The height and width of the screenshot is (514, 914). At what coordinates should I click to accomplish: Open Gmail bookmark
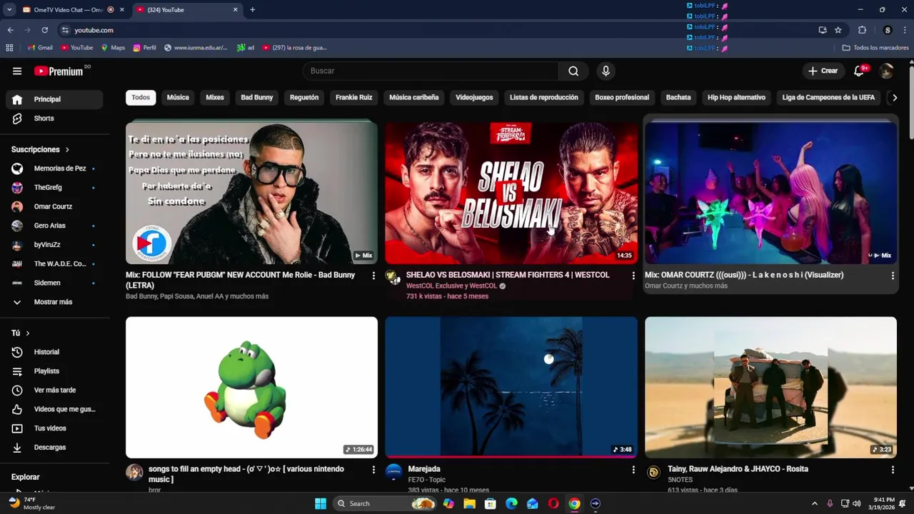40,48
